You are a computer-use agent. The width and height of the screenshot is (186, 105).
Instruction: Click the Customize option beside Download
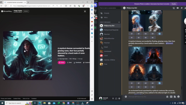click(x=86, y=62)
